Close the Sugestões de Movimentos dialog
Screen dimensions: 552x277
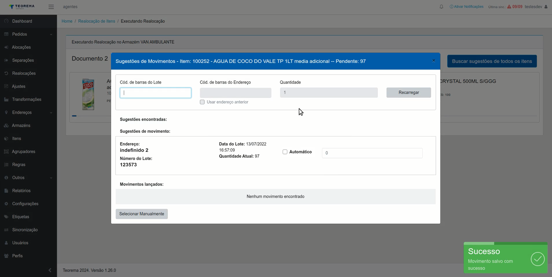coord(434,61)
